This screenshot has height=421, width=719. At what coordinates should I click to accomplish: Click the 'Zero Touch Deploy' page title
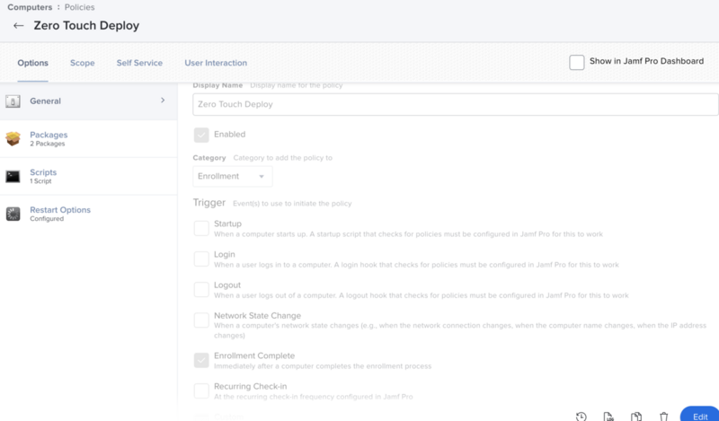pos(86,26)
